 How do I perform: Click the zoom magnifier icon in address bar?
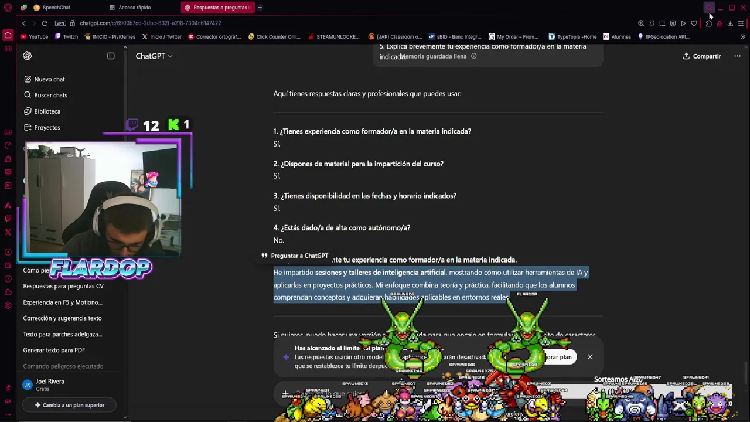[x=641, y=23]
